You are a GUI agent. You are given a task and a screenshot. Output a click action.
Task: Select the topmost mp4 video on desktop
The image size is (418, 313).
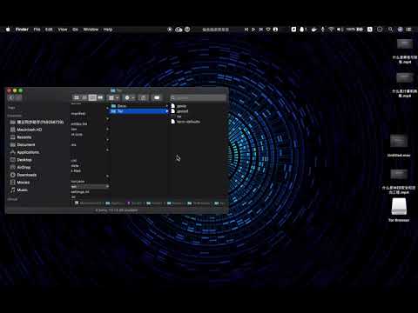(x=405, y=51)
